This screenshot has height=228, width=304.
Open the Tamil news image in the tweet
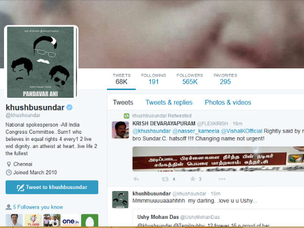click(218, 159)
